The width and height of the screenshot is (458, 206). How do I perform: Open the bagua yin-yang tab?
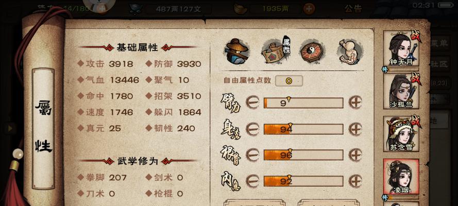coord(312,52)
